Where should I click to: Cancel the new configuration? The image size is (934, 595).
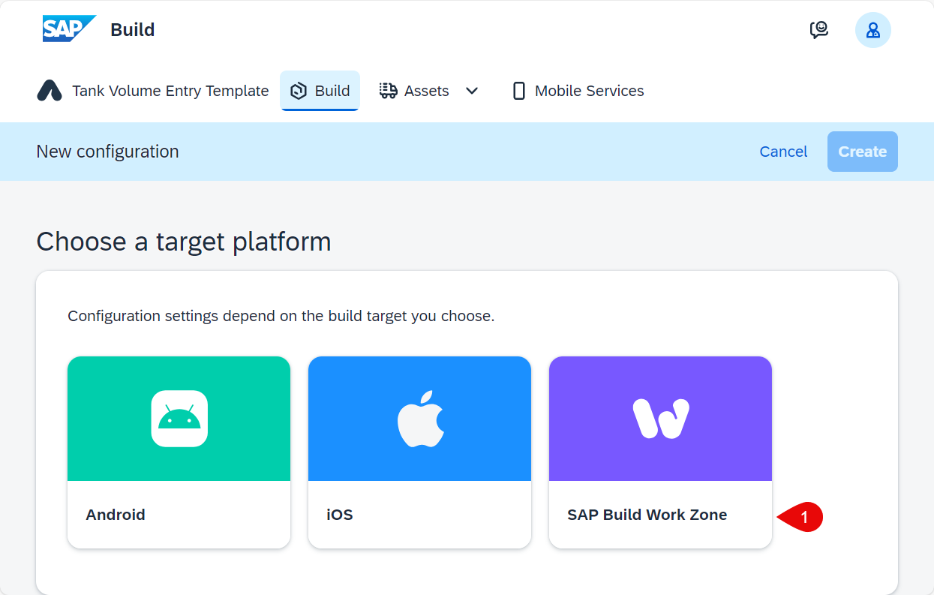click(783, 152)
